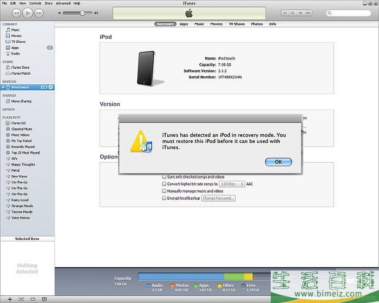The image size is (379, 303).
Task: Click the low-volume speaker icon
Action: 60,13
